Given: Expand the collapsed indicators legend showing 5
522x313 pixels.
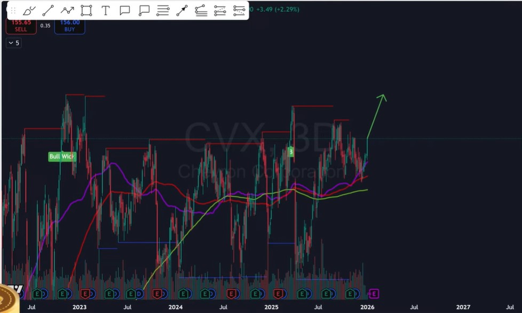Looking at the screenshot, I should click(13, 43).
